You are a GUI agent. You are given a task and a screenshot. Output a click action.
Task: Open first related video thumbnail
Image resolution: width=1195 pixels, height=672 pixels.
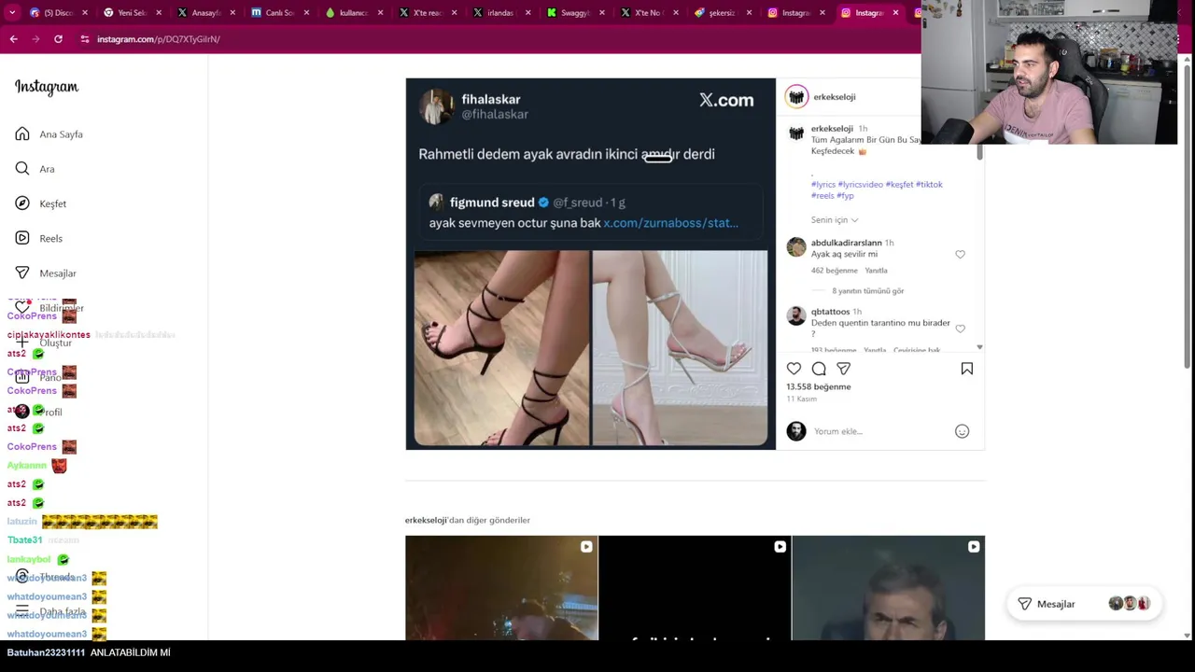(x=501, y=588)
